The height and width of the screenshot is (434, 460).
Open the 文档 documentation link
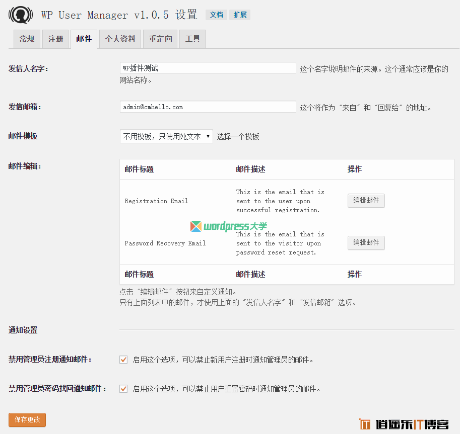pyautogui.click(x=216, y=15)
